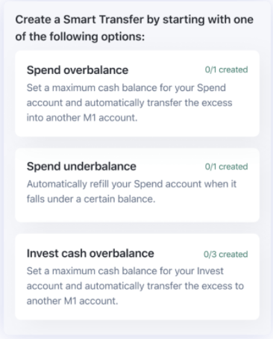Viewport: 273px width, 339px height.
Task: Select the Invest cash overbalance option card
Action: (x=137, y=277)
